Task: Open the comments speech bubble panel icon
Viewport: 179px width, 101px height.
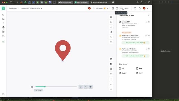Action: (111, 17)
